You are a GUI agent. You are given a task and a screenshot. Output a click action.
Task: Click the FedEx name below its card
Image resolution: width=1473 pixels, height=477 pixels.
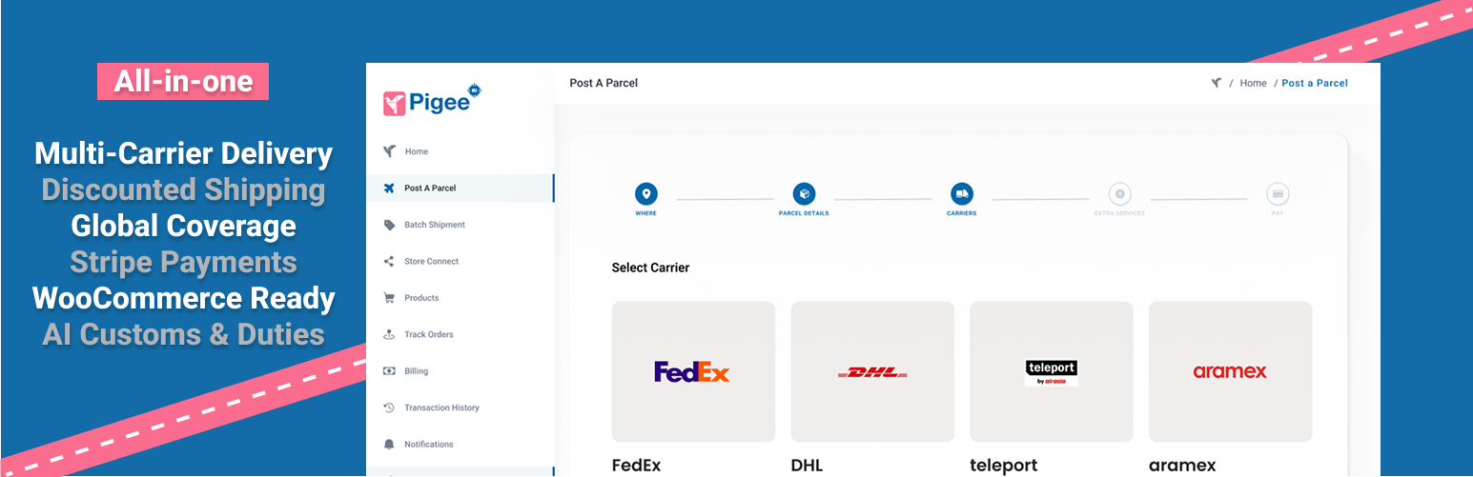(636, 466)
